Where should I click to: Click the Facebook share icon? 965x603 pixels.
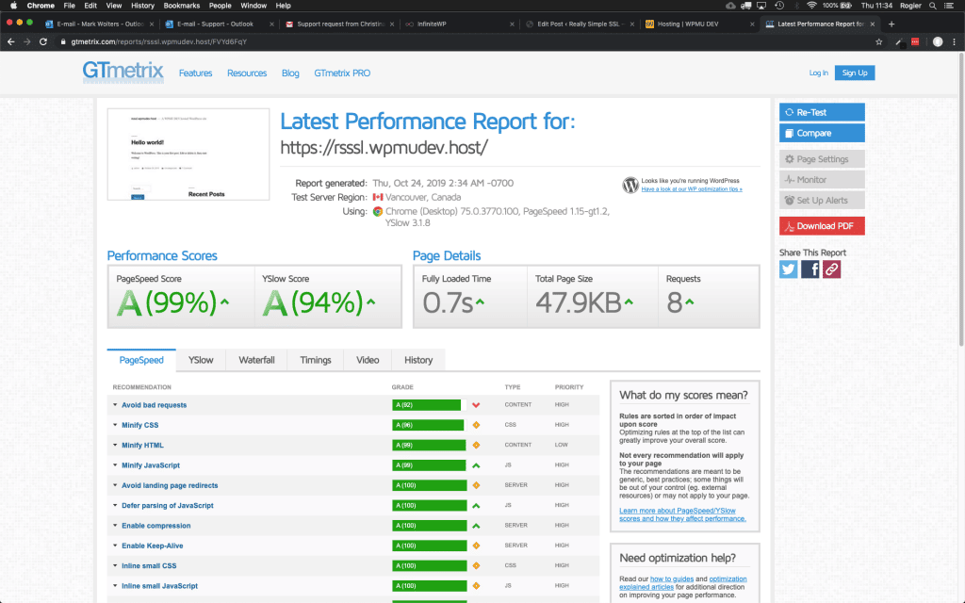click(810, 269)
